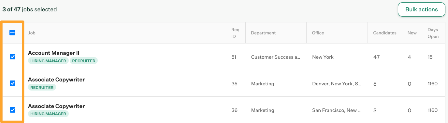Sort by the Department column header
Screen dimensions: 448x123
point(263,33)
